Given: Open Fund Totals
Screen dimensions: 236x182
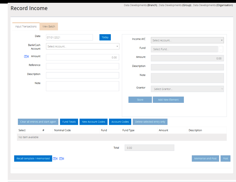Looking at the screenshot, I should [x=69, y=122].
